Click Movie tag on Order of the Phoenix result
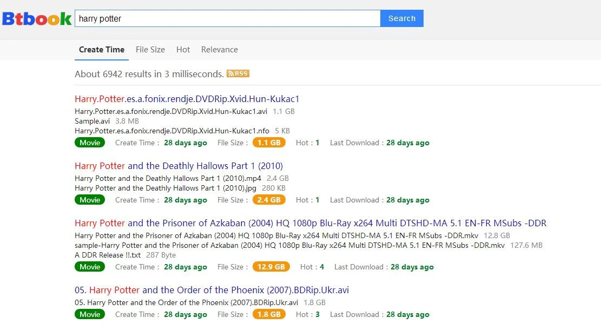601x331 pixels. (x=90, y=314)
